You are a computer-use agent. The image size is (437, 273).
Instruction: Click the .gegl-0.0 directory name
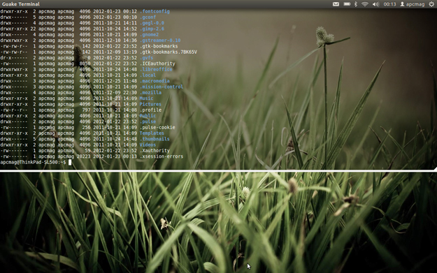tap(152, 23)
